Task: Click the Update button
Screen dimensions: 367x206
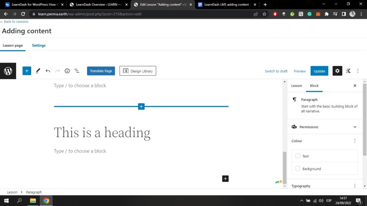Action: [x=319, y=71]
